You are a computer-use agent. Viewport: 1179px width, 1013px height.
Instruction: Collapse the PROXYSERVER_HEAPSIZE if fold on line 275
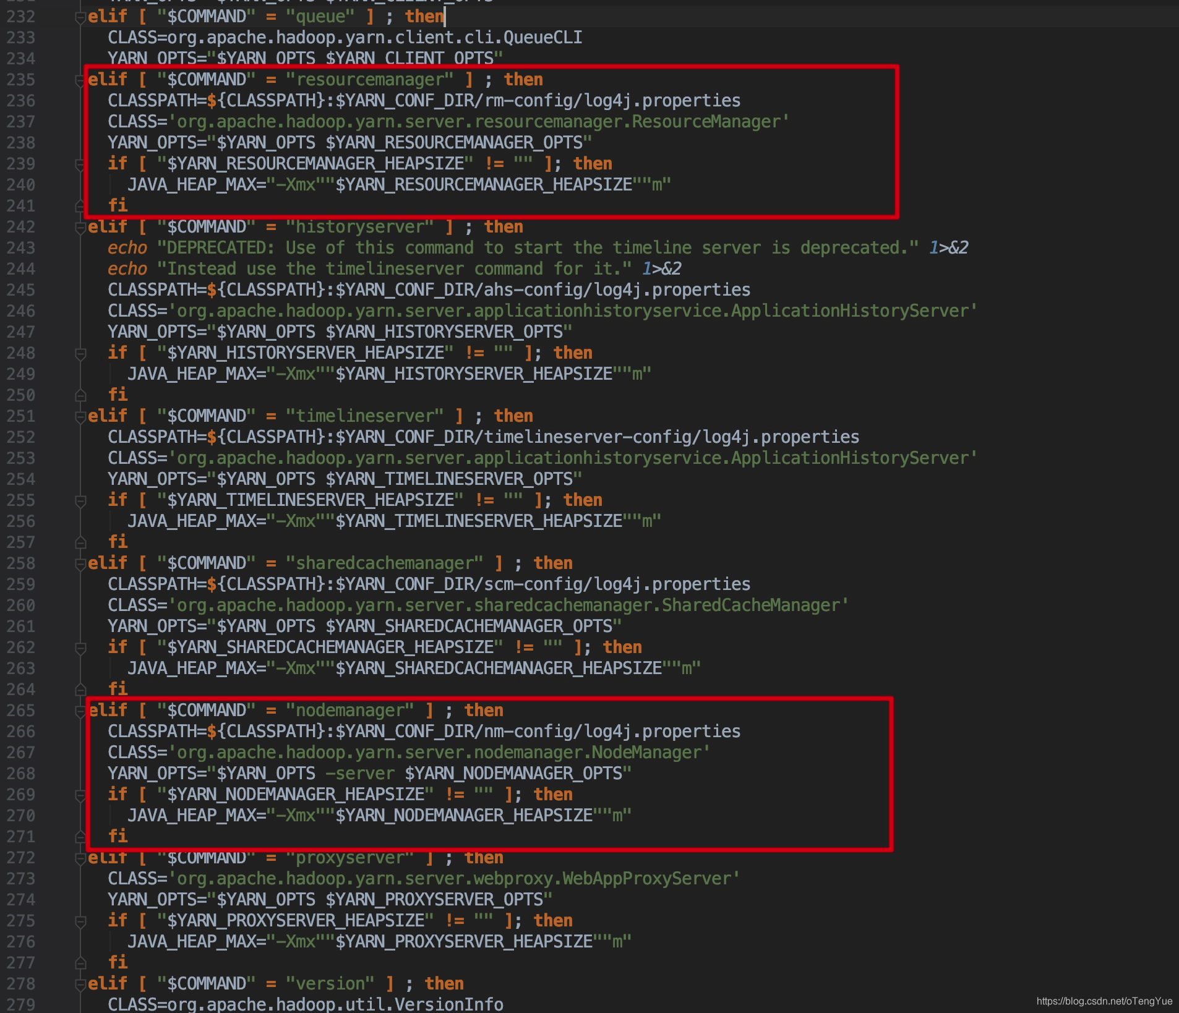tap(80, 921)
